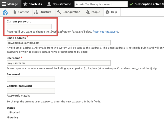Click the Subscription active status text
This screenshot has width=164, height=122.
(x=149, y=4)
